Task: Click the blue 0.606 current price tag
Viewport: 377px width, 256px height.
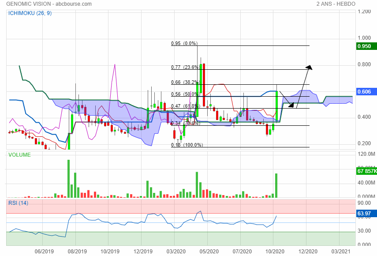Action: (366, 92)
